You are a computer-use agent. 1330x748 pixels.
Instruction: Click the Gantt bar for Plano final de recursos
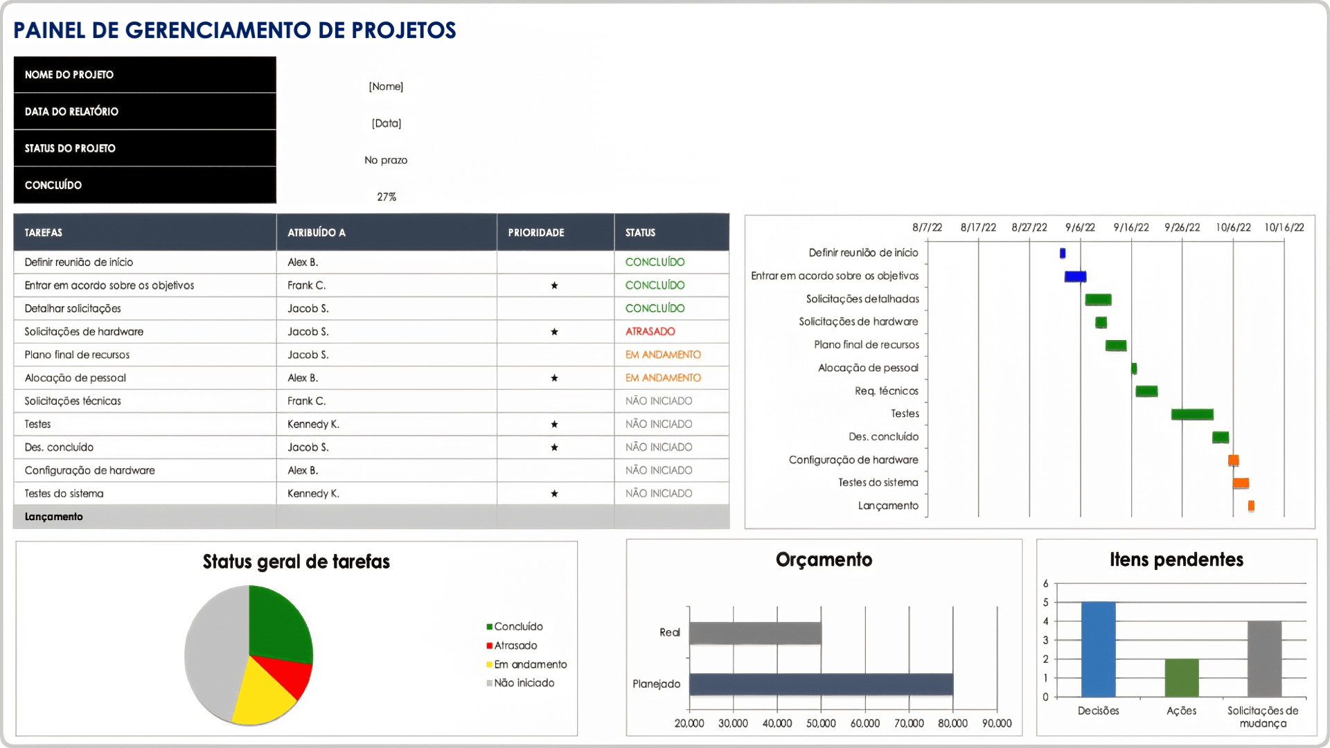click(1116, 346)
